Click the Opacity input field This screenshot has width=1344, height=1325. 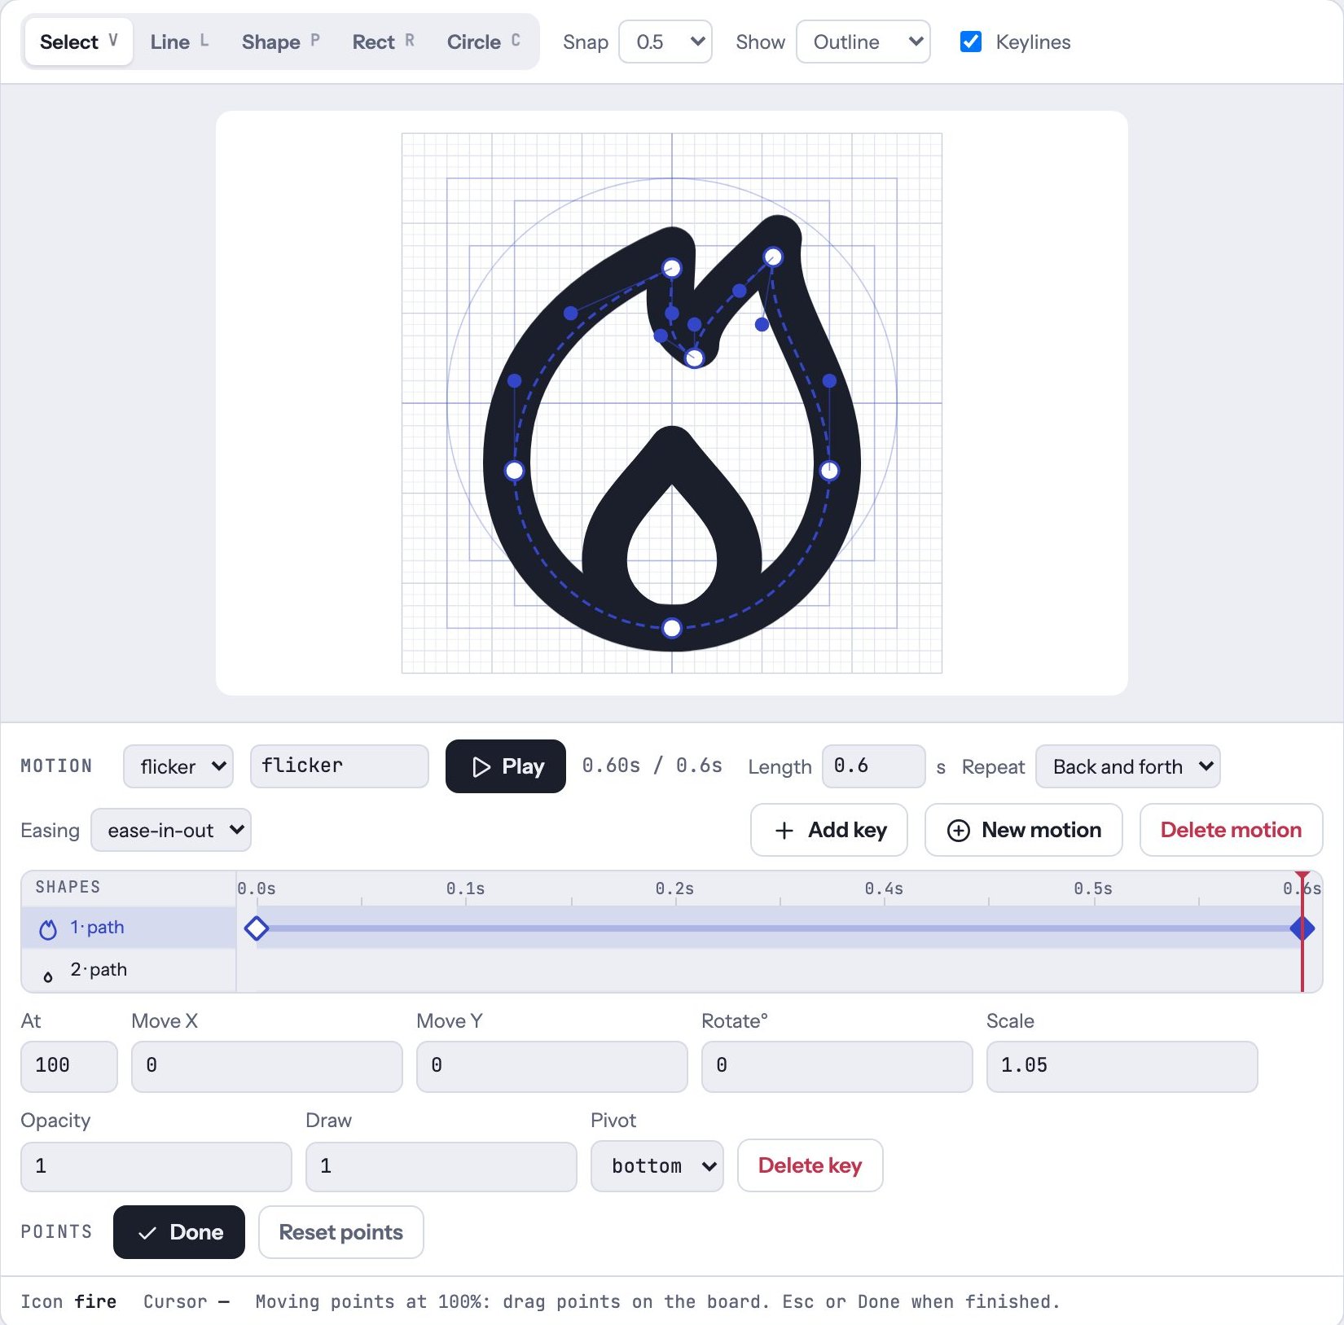(156, 1166)
